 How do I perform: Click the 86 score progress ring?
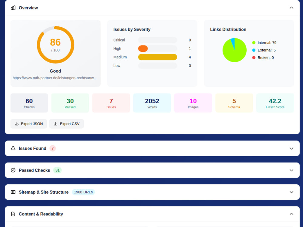coord(55,45)
